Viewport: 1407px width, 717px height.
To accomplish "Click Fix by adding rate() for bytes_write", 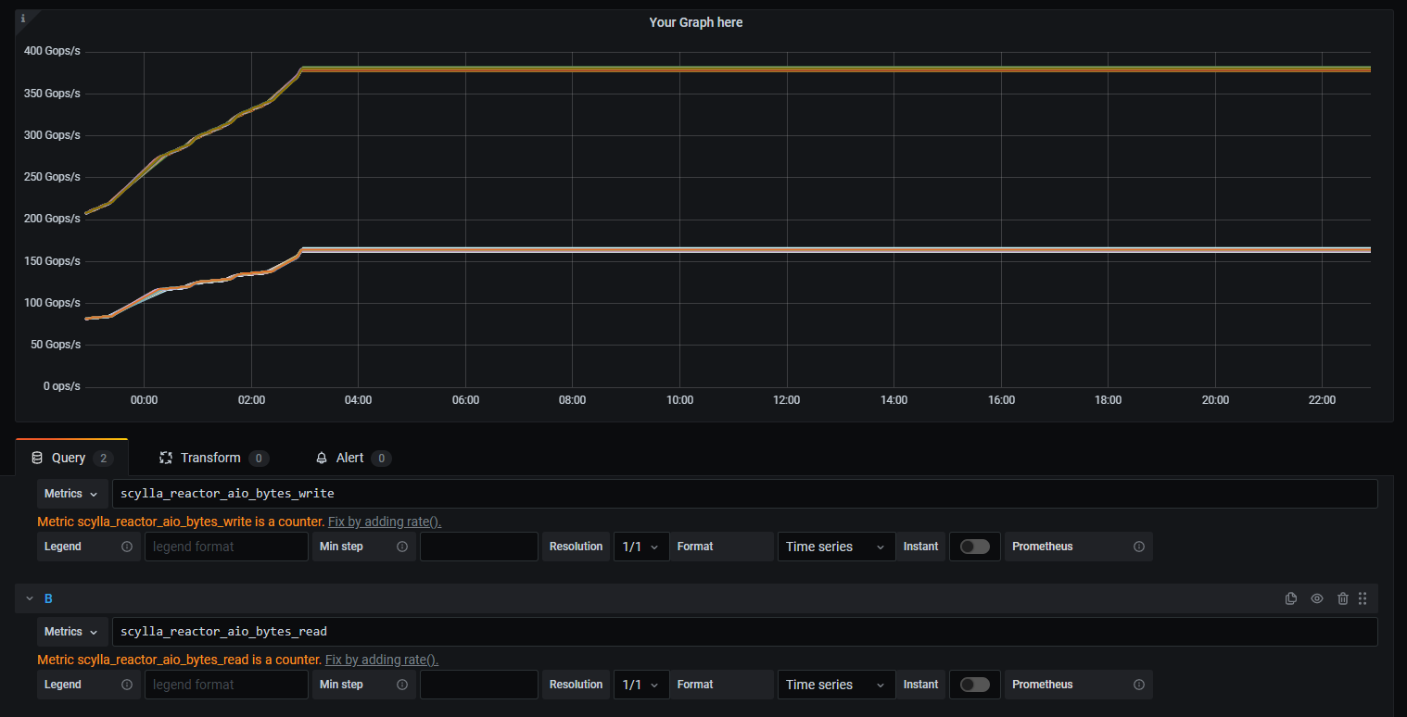I will [384, 522].
